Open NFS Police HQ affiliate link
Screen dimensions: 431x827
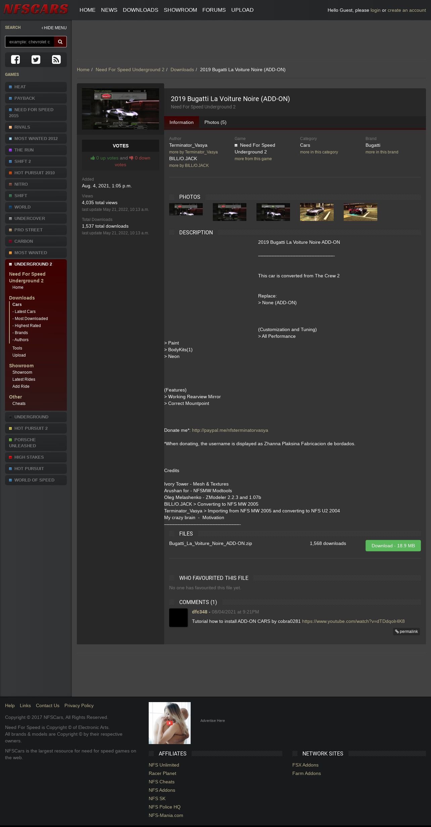[x=164, y=807]
